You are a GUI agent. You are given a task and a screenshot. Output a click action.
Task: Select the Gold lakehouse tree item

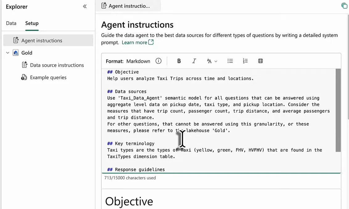pos(27,53)
